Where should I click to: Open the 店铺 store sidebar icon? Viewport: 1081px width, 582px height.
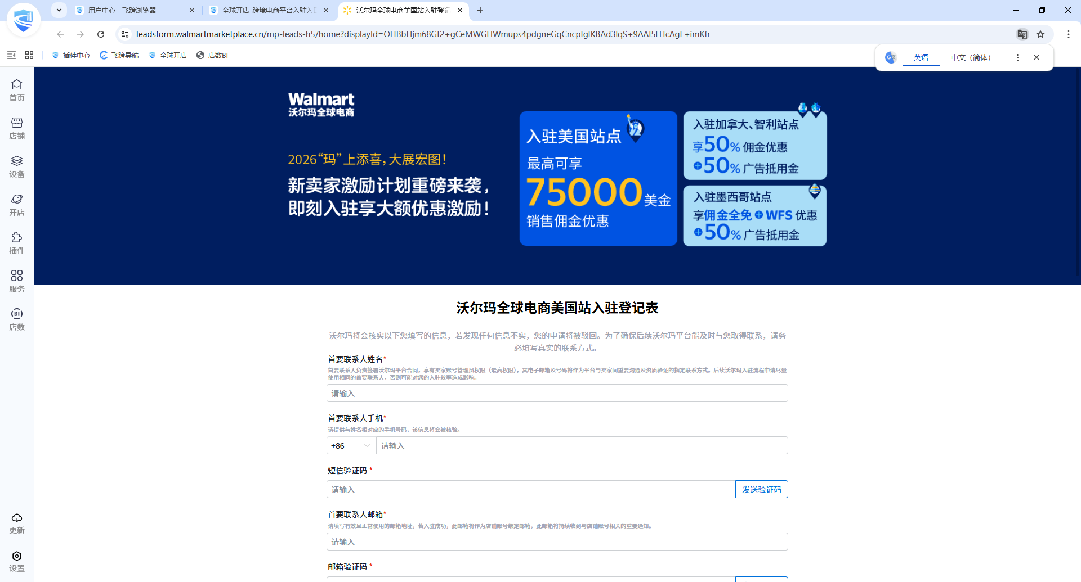17,128
